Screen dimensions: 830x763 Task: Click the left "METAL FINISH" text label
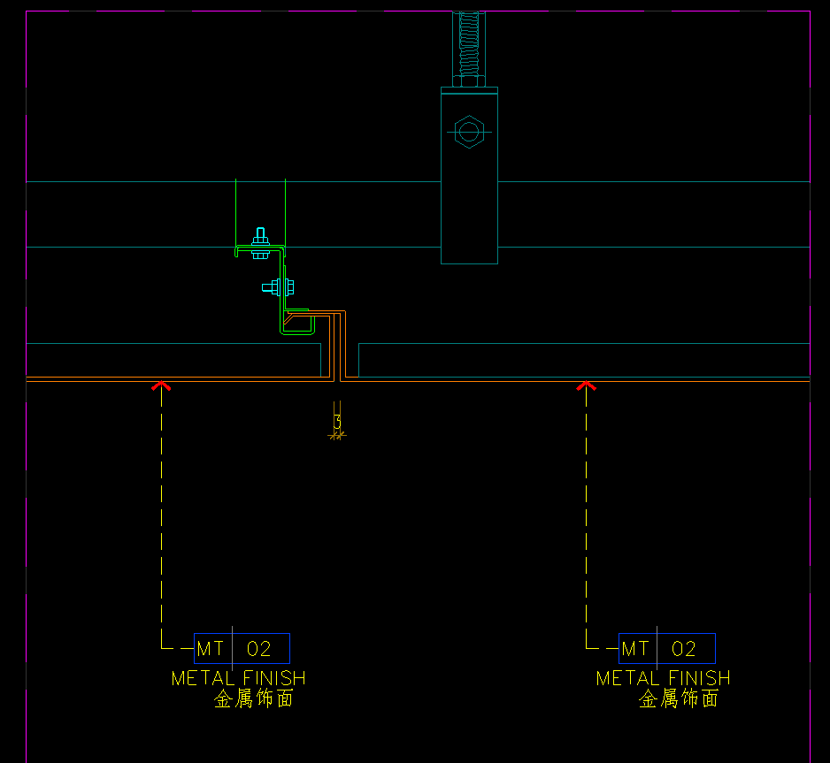pyautogui.click(x=238, y=678)
